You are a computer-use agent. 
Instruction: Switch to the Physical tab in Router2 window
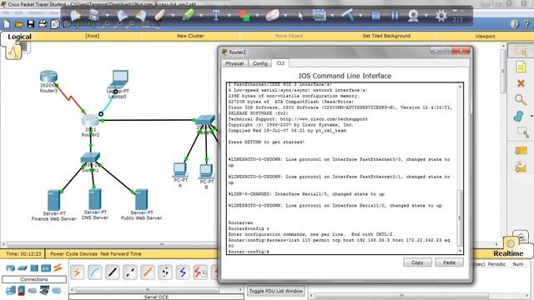point(234,63)
